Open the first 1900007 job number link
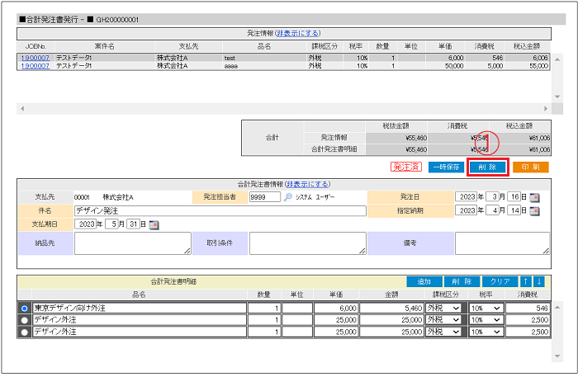This screenshot has height=377, width=578. click(35, 59)
